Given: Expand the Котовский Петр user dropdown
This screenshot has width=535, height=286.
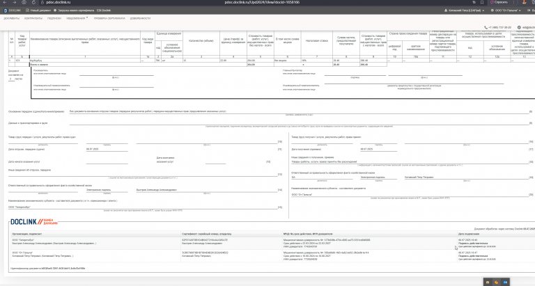Looking at the screenshot, I should coord(465,10).
